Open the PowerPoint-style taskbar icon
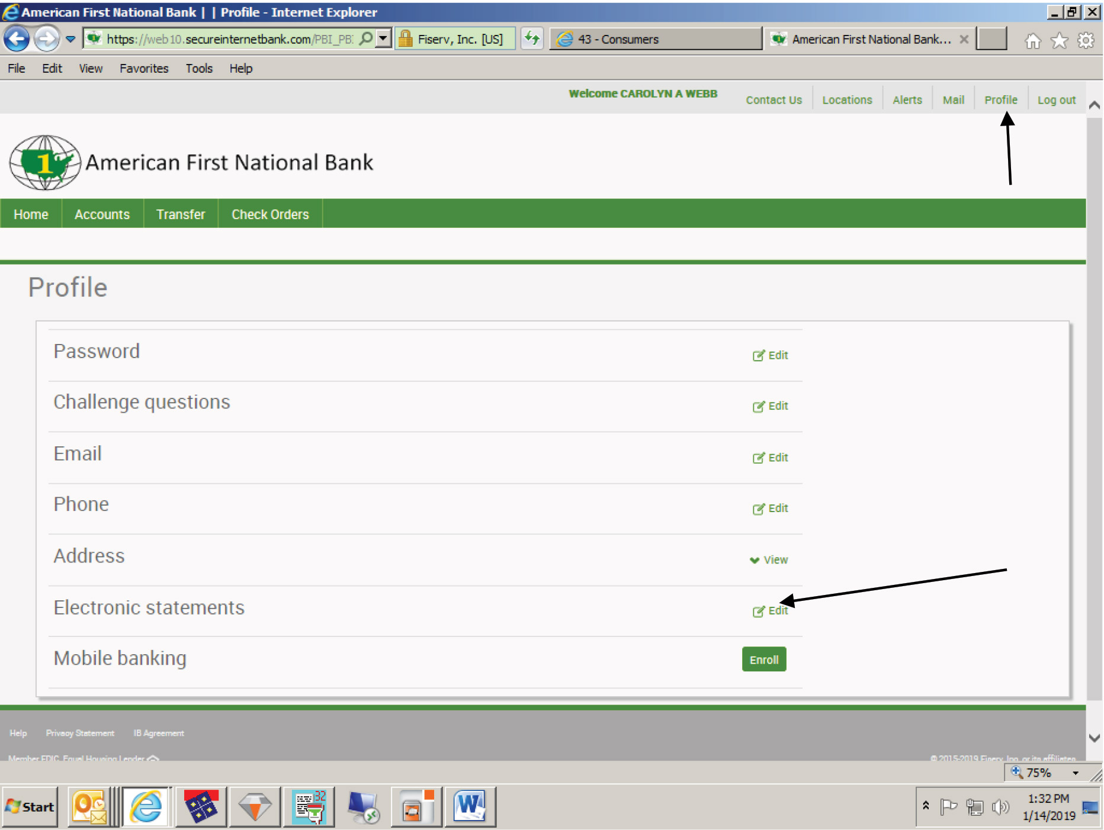 point(417,806)
